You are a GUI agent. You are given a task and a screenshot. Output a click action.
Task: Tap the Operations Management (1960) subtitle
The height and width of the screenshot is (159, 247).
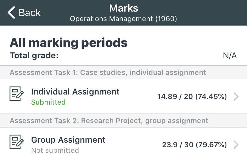coord(123,19)
